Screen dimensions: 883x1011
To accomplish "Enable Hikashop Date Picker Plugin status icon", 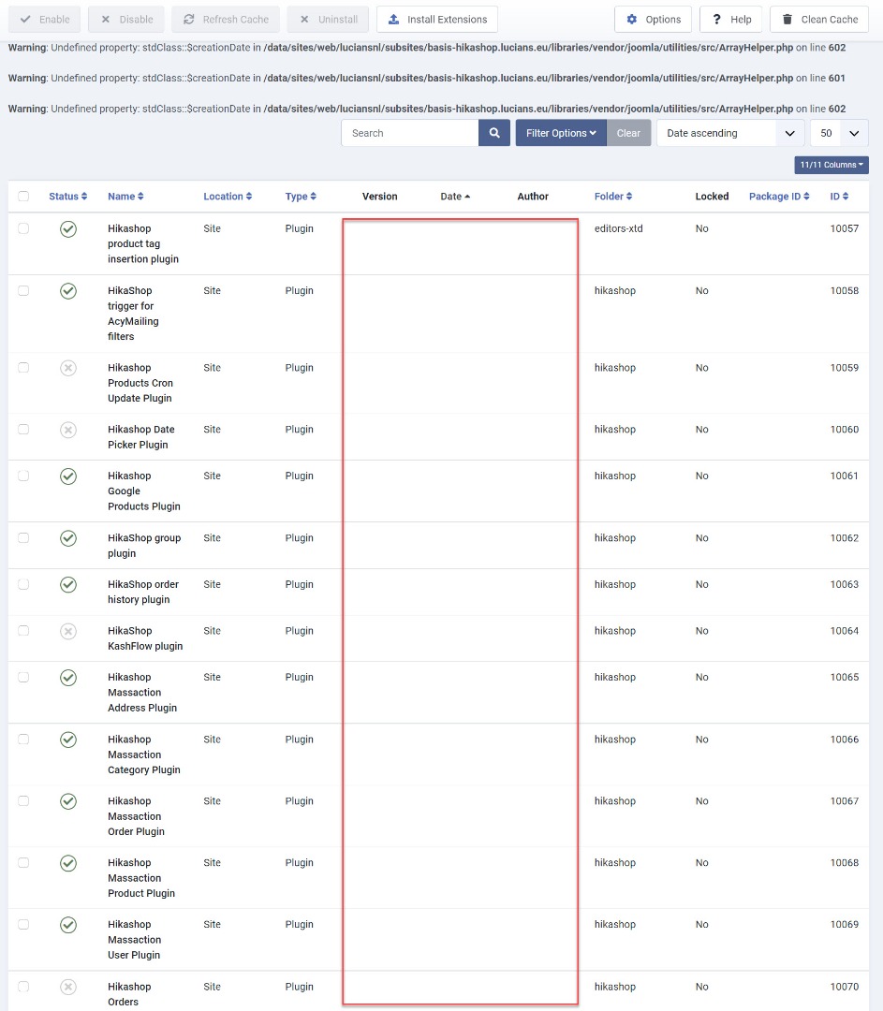I will tap(68, 430).
